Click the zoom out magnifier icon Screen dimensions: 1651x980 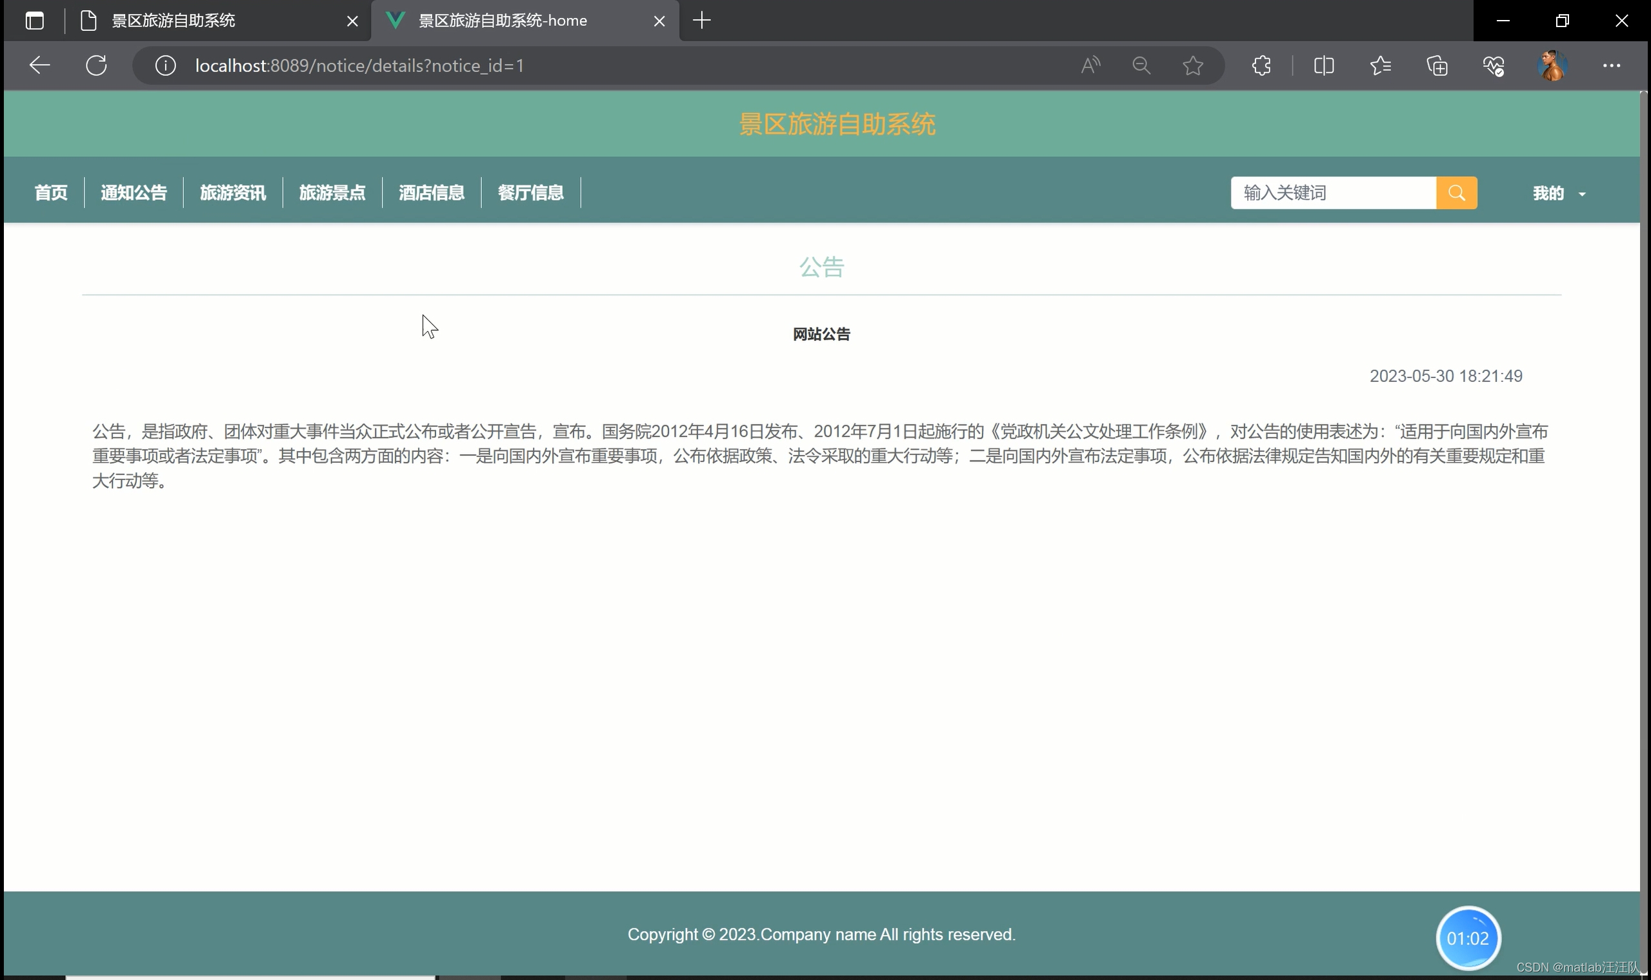click(1141, 65)
